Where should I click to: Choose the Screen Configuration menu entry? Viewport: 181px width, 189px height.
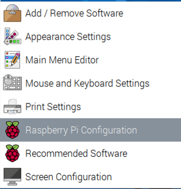pyautogui.click(x=90, y=177)
